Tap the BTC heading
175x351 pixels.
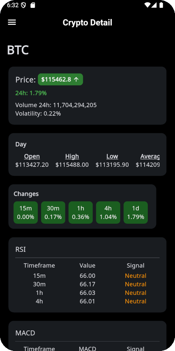click(x=18, y=50)
